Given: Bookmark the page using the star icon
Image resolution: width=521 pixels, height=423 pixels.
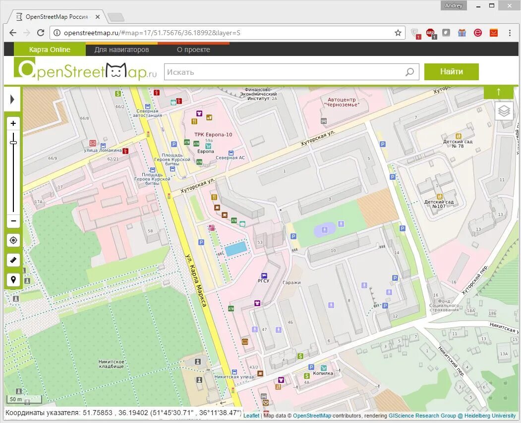Looking at the screenshot, I should tap(398, 33).
